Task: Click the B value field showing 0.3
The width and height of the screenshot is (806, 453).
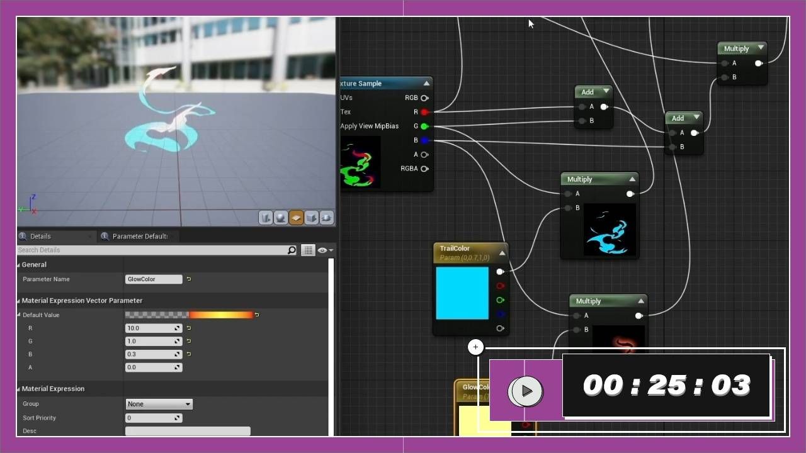Action: pos(154,354)
